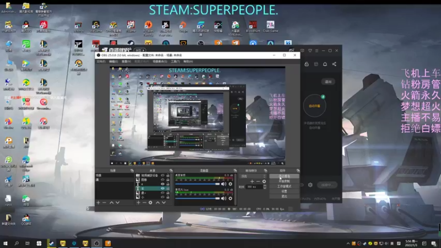
Task: Open 帮助(H) menu in OBS
Action: tap(188, 61)
